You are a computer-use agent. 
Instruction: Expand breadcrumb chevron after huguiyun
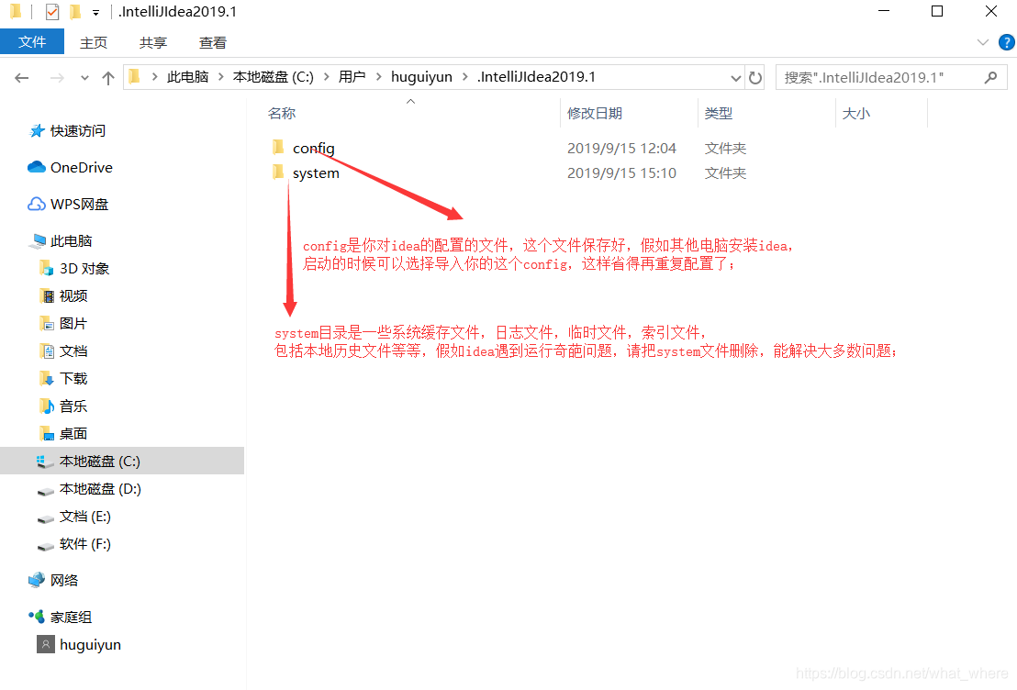(465, 77)
